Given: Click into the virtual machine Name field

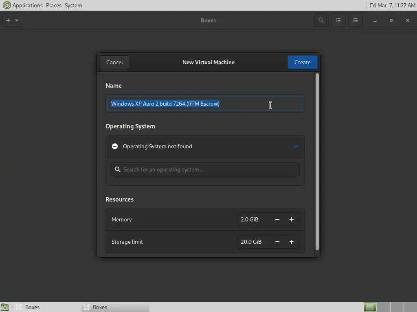Looking at the screenshot, I should [x=205, y=104].
